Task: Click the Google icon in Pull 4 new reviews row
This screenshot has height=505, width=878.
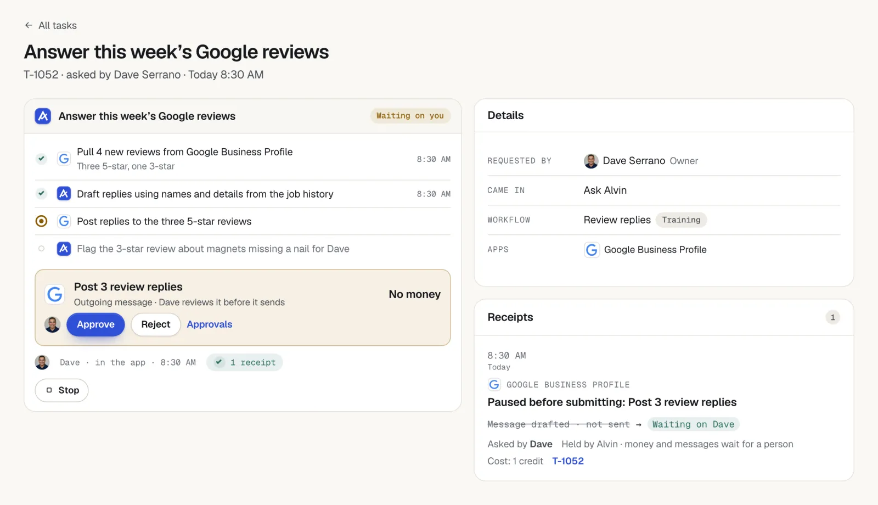Action: (64, 159)
